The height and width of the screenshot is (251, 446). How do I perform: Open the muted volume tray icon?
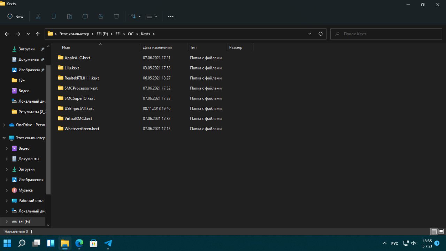(x=414, y=243)
